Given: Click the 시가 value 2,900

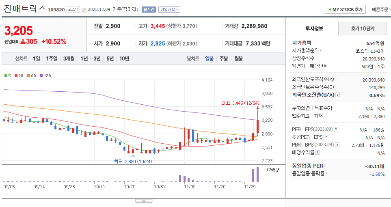Looking at the screenshot, I should coord(113,43).
